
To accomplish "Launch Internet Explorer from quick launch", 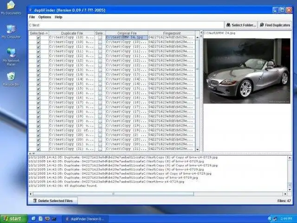I will [x=33, y=219].
